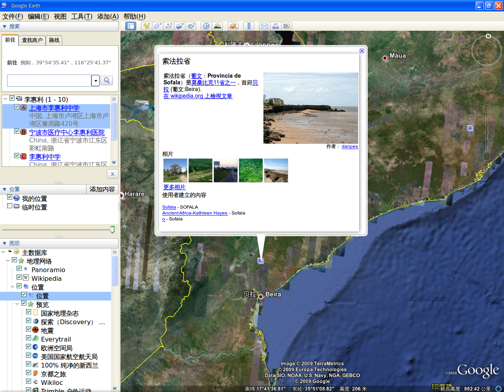Click the pan (move) joystick control ring
The width and height of the screenshot is (504, 392).
[487, 82]
